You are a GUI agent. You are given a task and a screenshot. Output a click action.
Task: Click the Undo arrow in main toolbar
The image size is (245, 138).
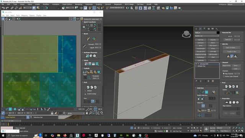[3, 8]
